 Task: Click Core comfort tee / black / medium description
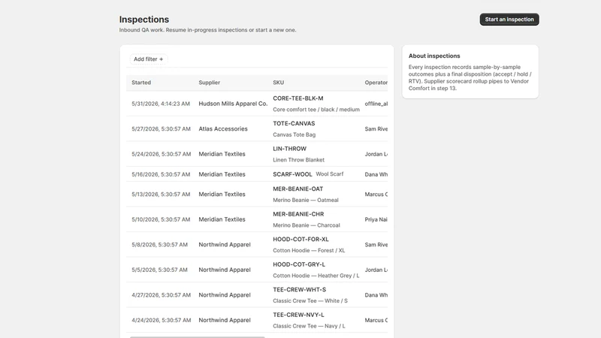click(316, 110)
